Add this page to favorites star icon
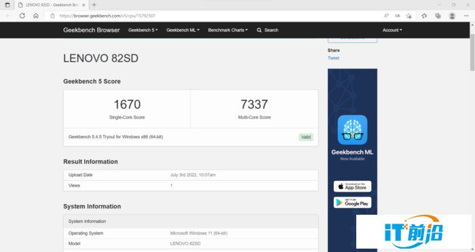This screenshot has height=252, width=475. tap(408, 16)
